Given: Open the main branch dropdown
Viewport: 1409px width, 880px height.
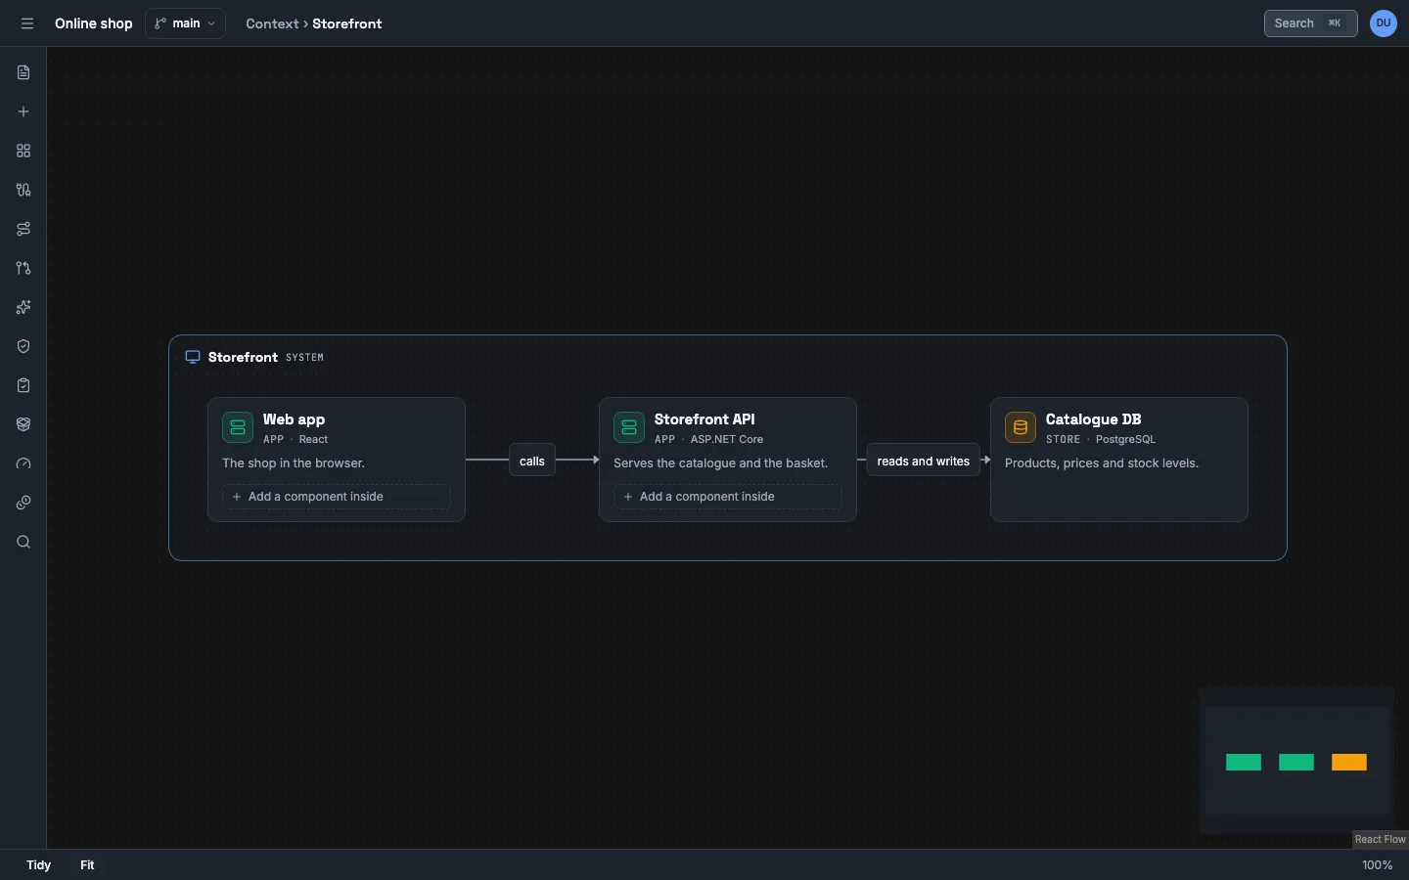Looking at the screenshot, I should (185, 23).
